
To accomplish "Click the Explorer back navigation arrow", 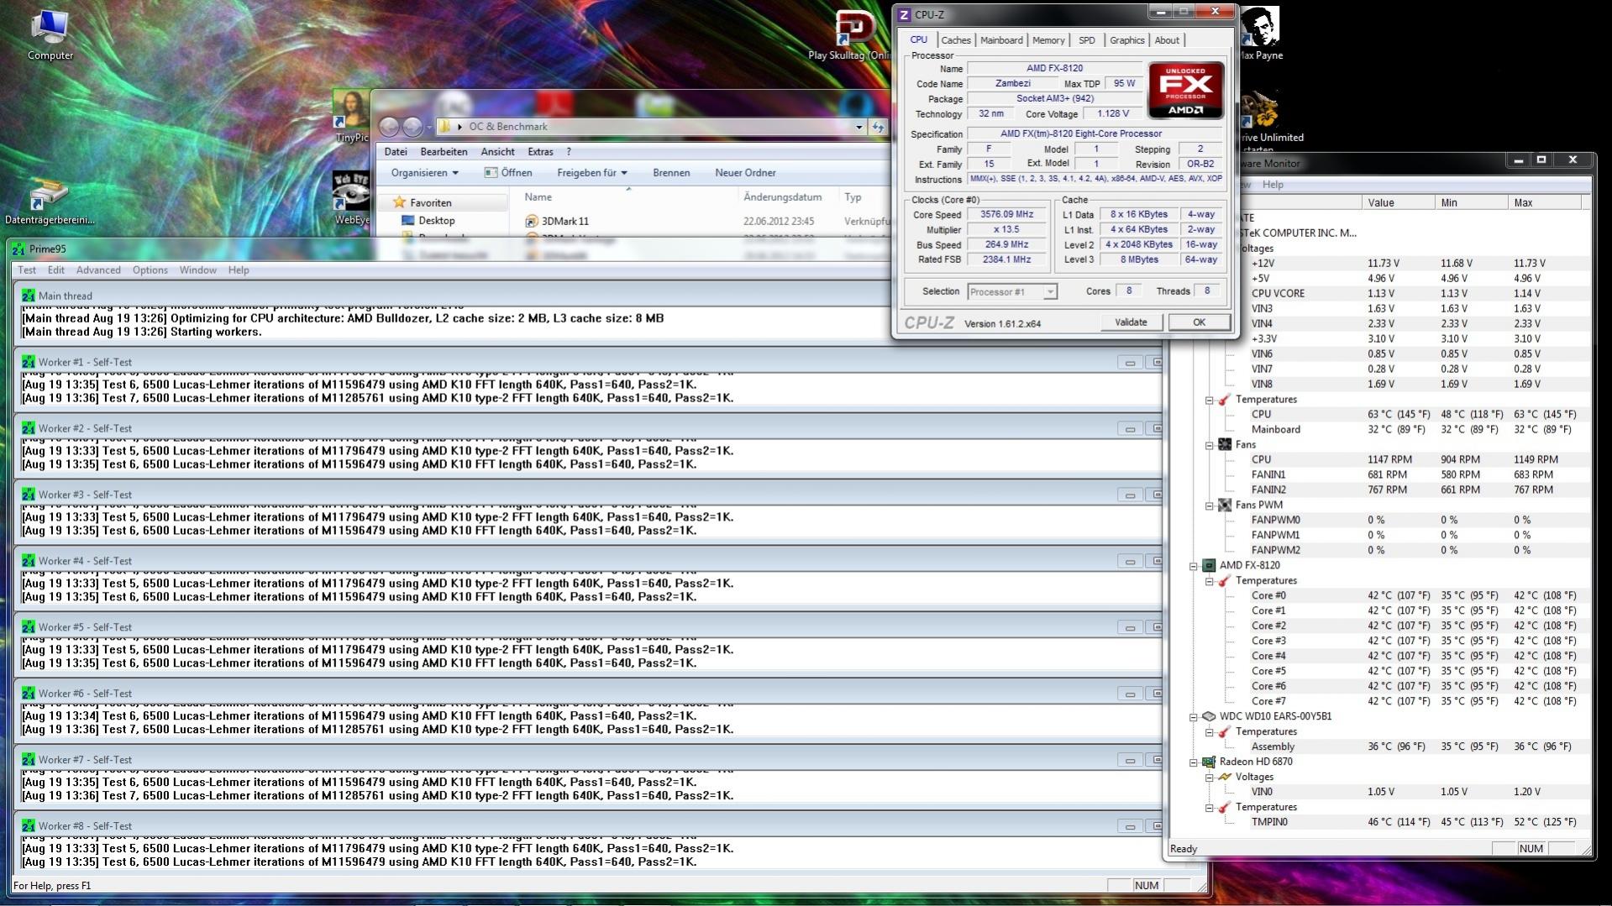I will click(389, 127).
